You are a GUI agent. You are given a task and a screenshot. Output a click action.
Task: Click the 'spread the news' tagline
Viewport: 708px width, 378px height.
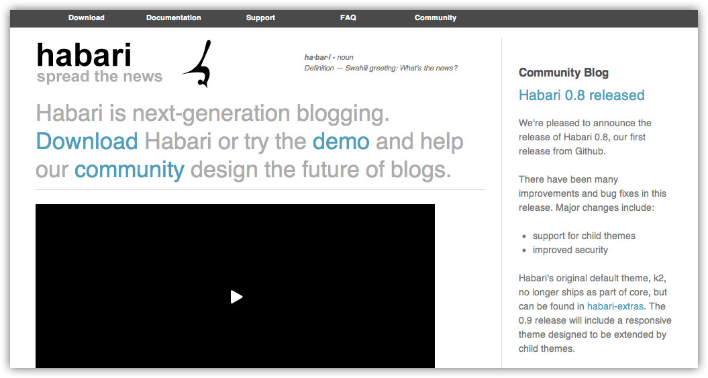click(99, 77)
